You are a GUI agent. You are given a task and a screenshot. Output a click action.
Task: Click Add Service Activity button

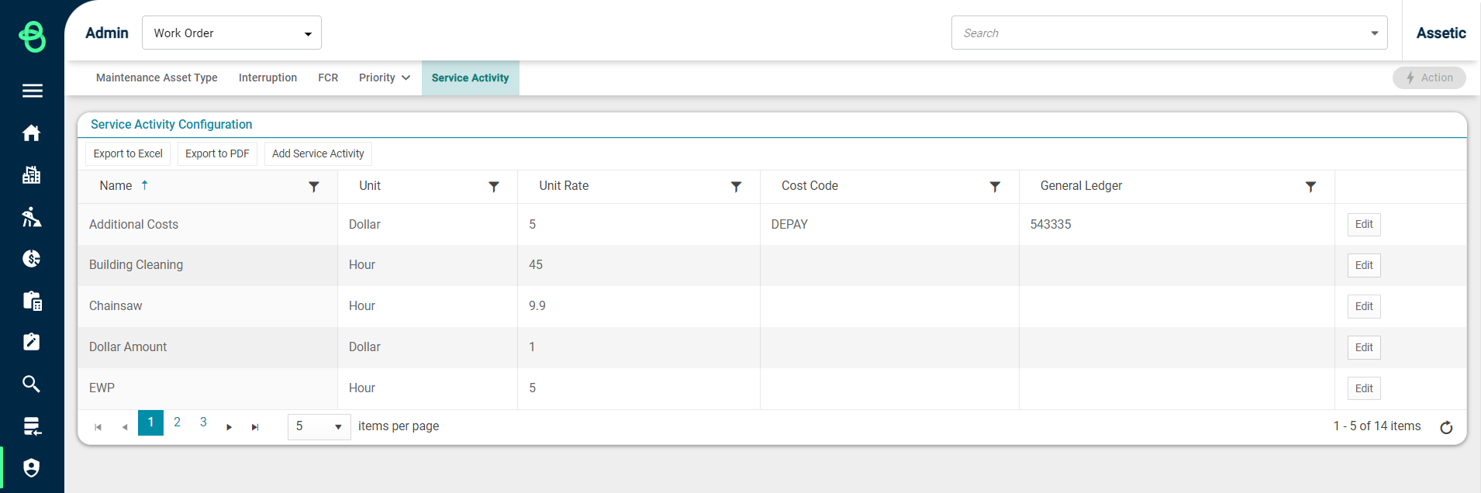[x=318, y=153]
